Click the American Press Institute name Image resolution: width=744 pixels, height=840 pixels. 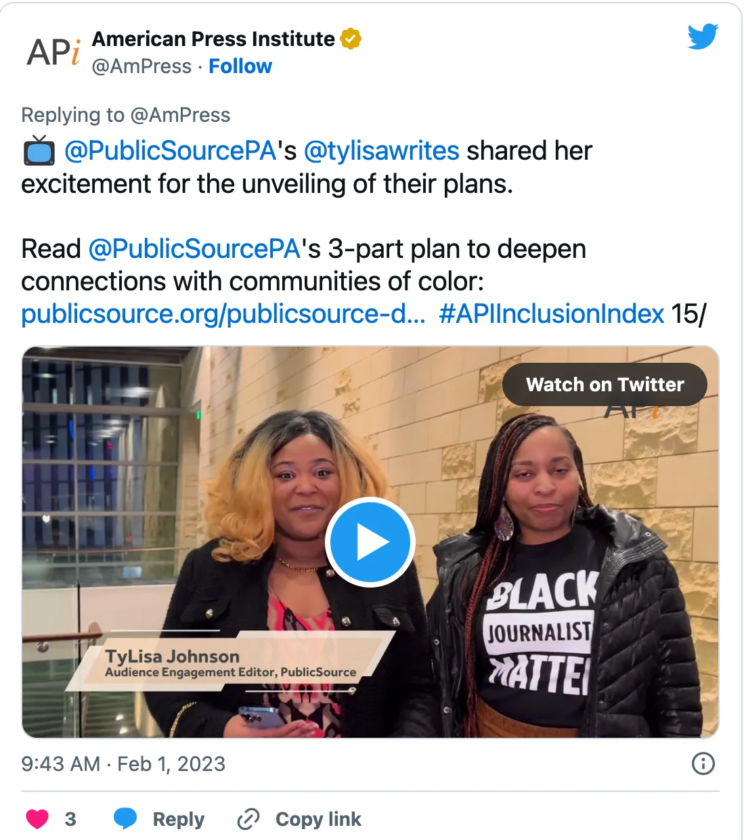click(213, 39)
